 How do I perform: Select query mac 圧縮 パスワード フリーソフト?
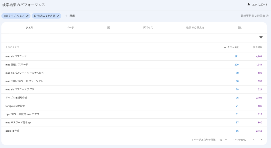24,81
